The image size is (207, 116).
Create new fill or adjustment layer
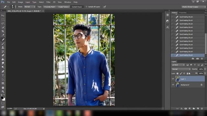[190, 109]
